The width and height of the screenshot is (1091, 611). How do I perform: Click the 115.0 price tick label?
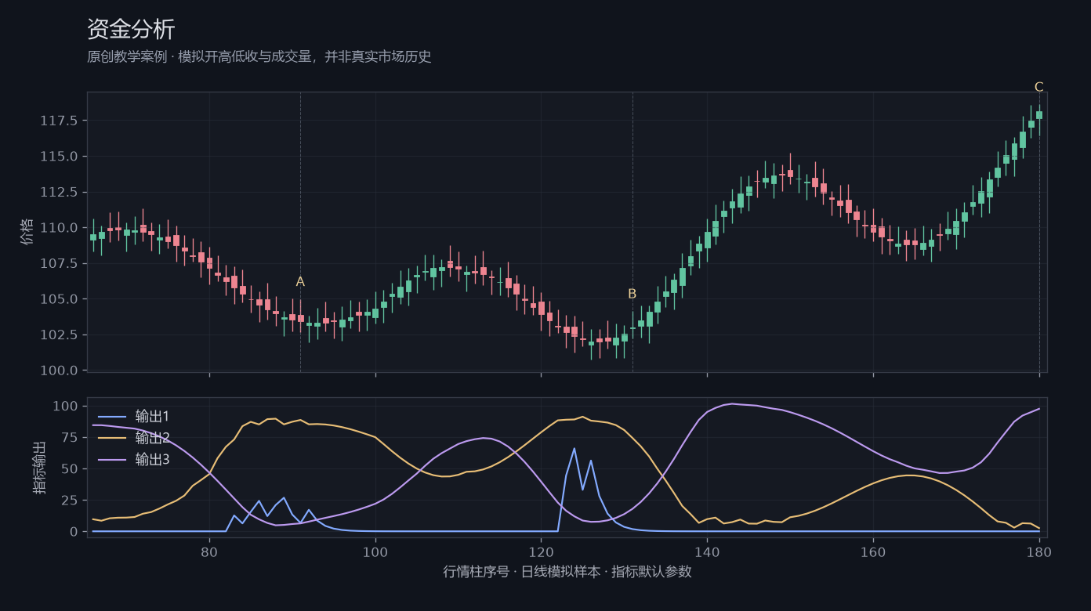coord(59,157)
